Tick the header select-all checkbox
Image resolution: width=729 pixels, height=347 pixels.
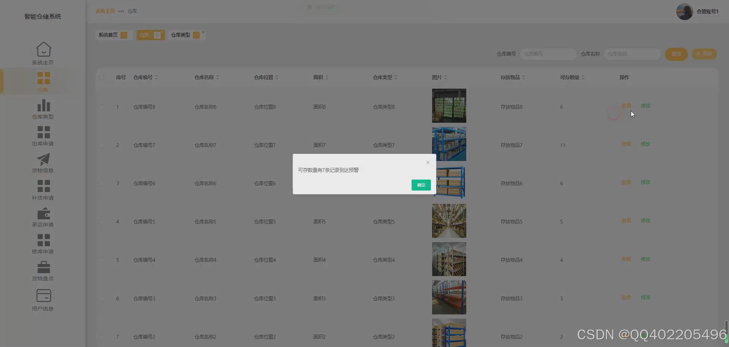click(x=101, y=77)
